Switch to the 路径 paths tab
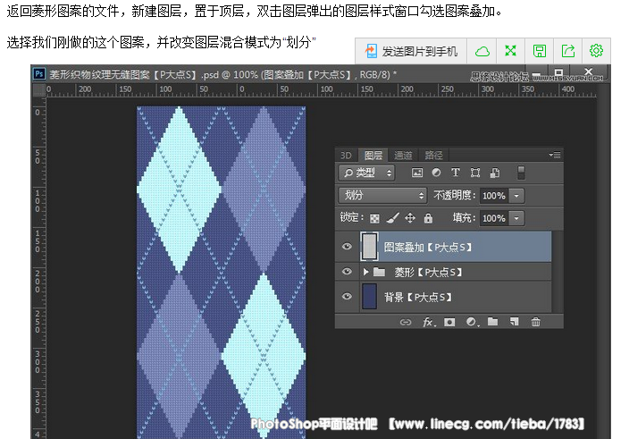 [x=433, y=156]
